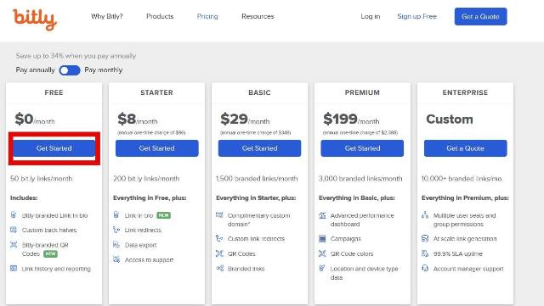Click '1,500 branded links/month' text
Viewport: 544px width, 306px height.
tap(257, 179)
